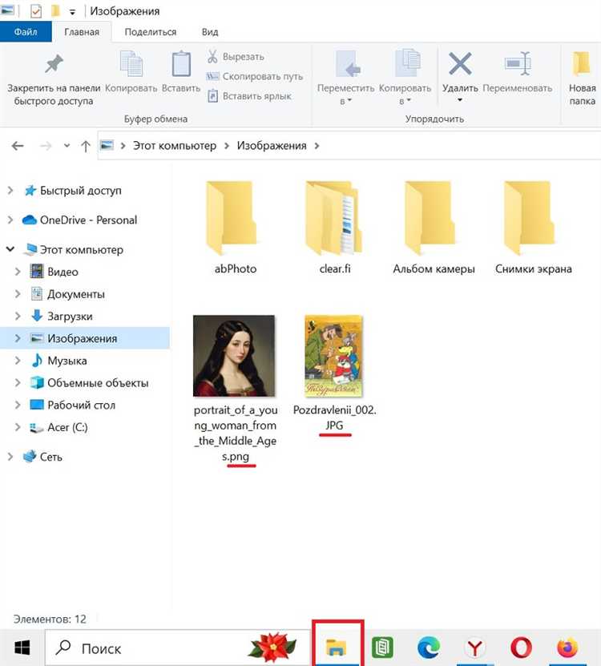Click Скопировать путь item
Viewport: 601px width, 666px height.
tap(254, 76)
